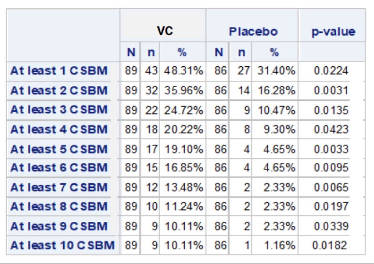
Task: Select the 'At least 5 CSBM' row label
Action: coord(59,149)
